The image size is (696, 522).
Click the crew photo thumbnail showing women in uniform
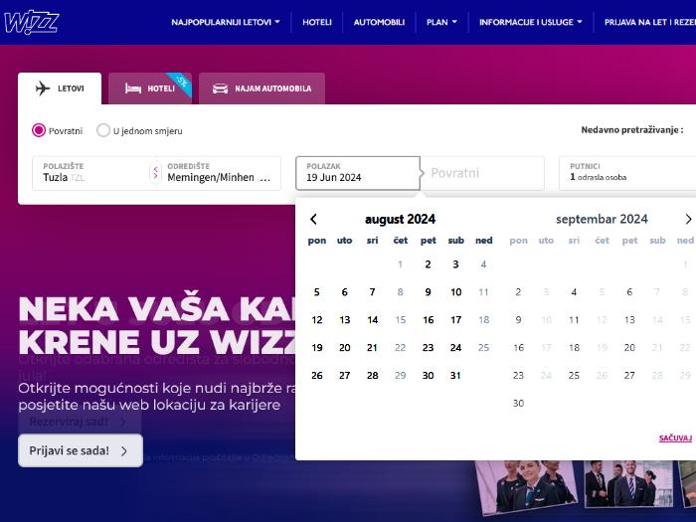point(526,489)
